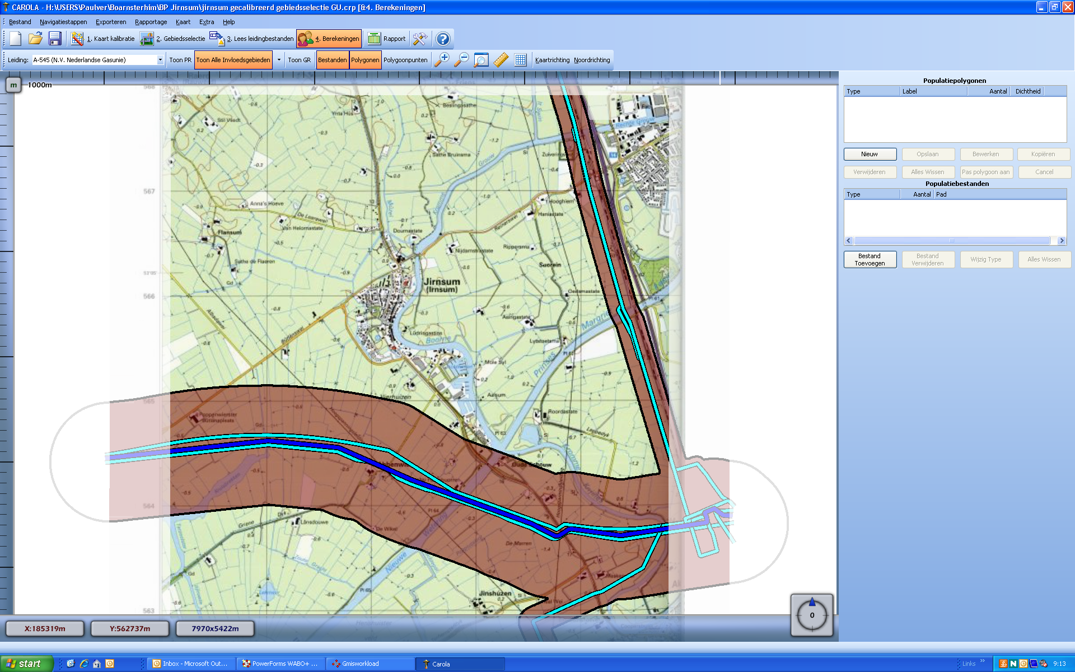Click the Pas polygoon aan button

click(986, 172)
